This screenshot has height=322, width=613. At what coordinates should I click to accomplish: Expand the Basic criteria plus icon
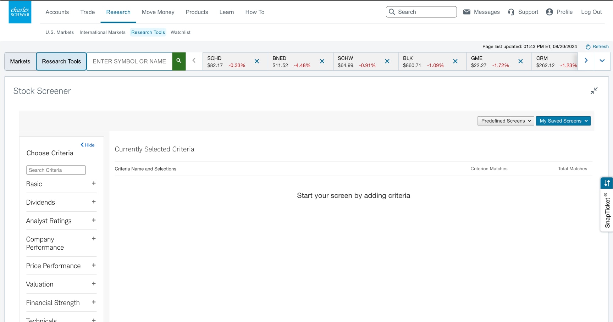click(94, 183)
